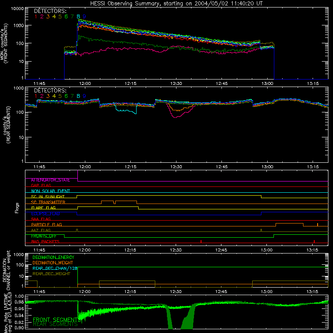This screenshot has width=333, height=333.
Task: Click the BAD_PACKETS red spike after 12:30
Action: tap(201, 241)
